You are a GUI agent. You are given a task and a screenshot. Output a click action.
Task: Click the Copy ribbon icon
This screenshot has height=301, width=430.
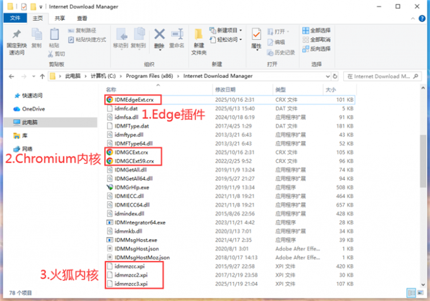tap(37, 34)
